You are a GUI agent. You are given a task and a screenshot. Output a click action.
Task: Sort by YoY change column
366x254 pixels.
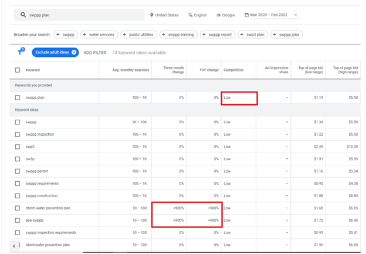point(209,70)
